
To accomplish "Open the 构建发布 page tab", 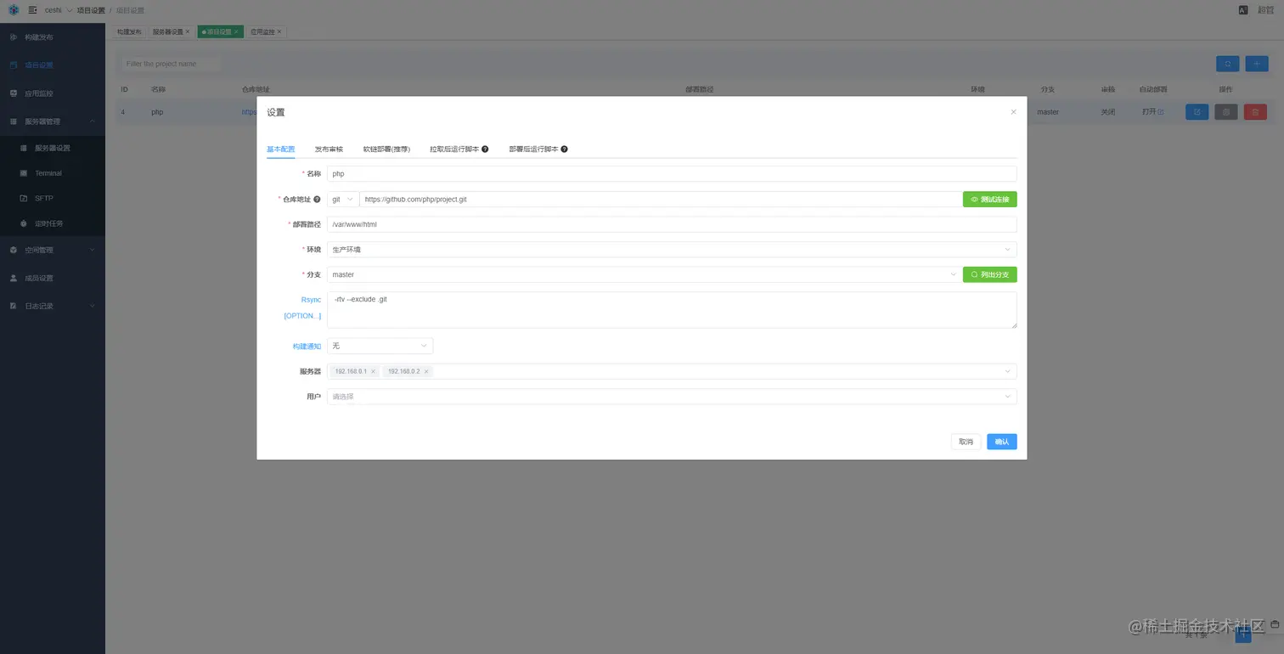I will 129,31.
